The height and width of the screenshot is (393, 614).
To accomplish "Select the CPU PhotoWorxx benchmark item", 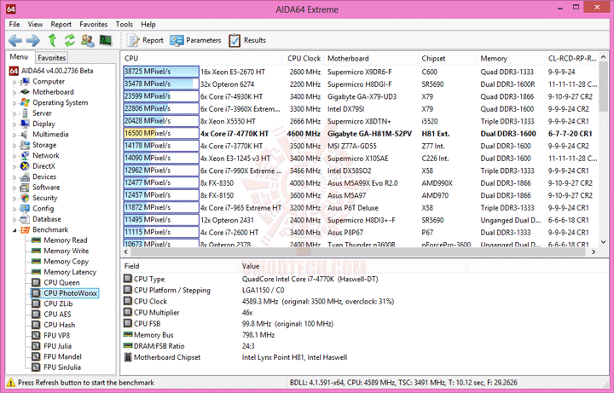I will click(65, 292).
